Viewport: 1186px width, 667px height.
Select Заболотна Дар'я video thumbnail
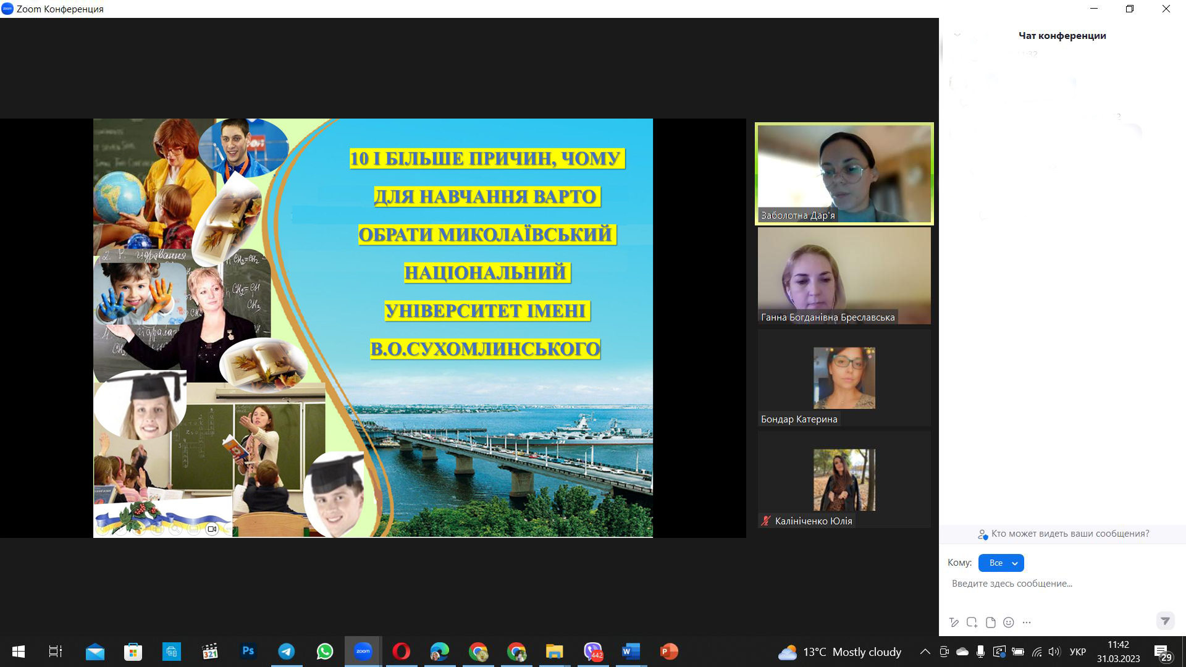tap(844, 174)
